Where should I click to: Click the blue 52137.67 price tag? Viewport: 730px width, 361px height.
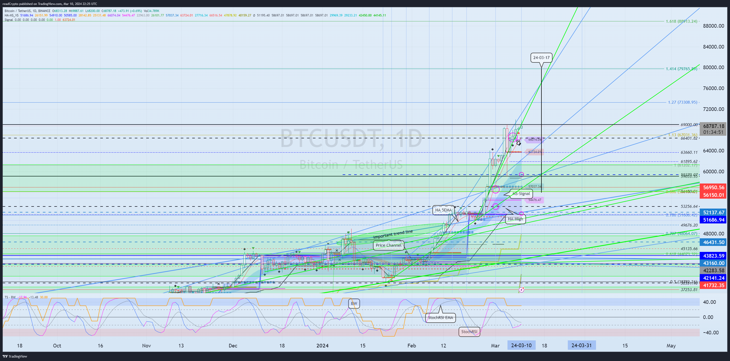713,212
